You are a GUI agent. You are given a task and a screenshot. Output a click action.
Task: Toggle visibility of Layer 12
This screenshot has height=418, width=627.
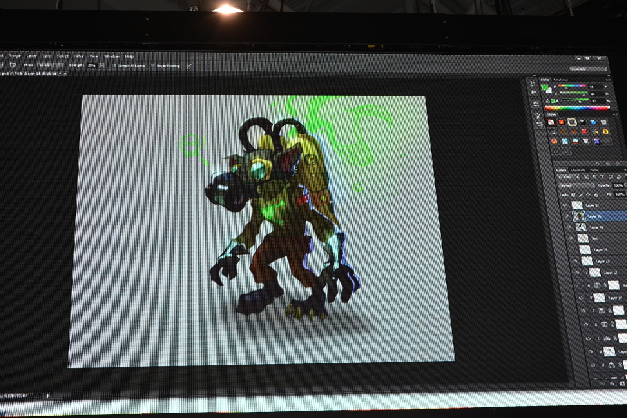click(576, 272)
